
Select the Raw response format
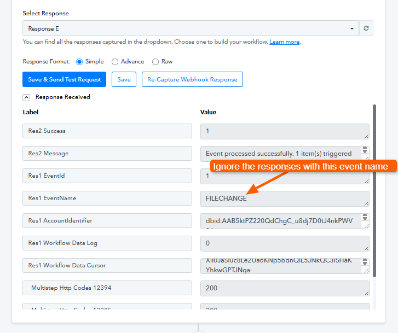point(155,62)
